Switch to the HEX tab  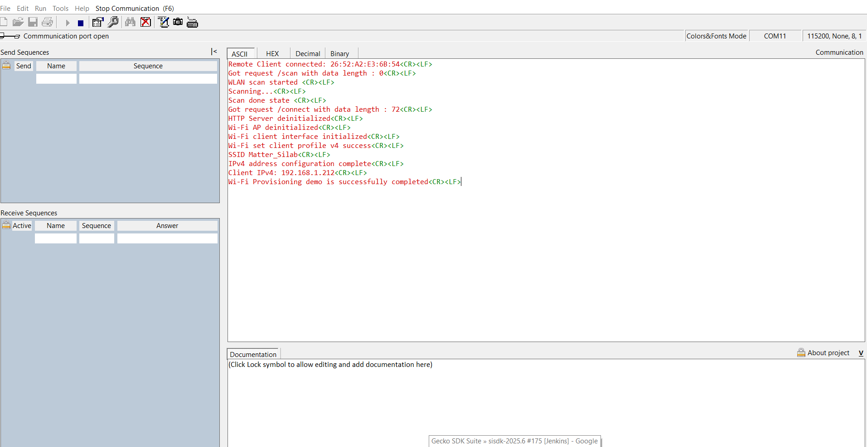point(272,54)
